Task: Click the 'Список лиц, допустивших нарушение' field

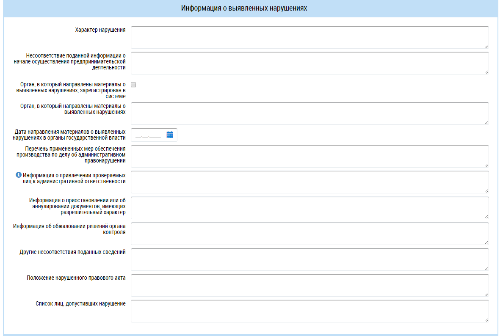Action: click(310, 311)
